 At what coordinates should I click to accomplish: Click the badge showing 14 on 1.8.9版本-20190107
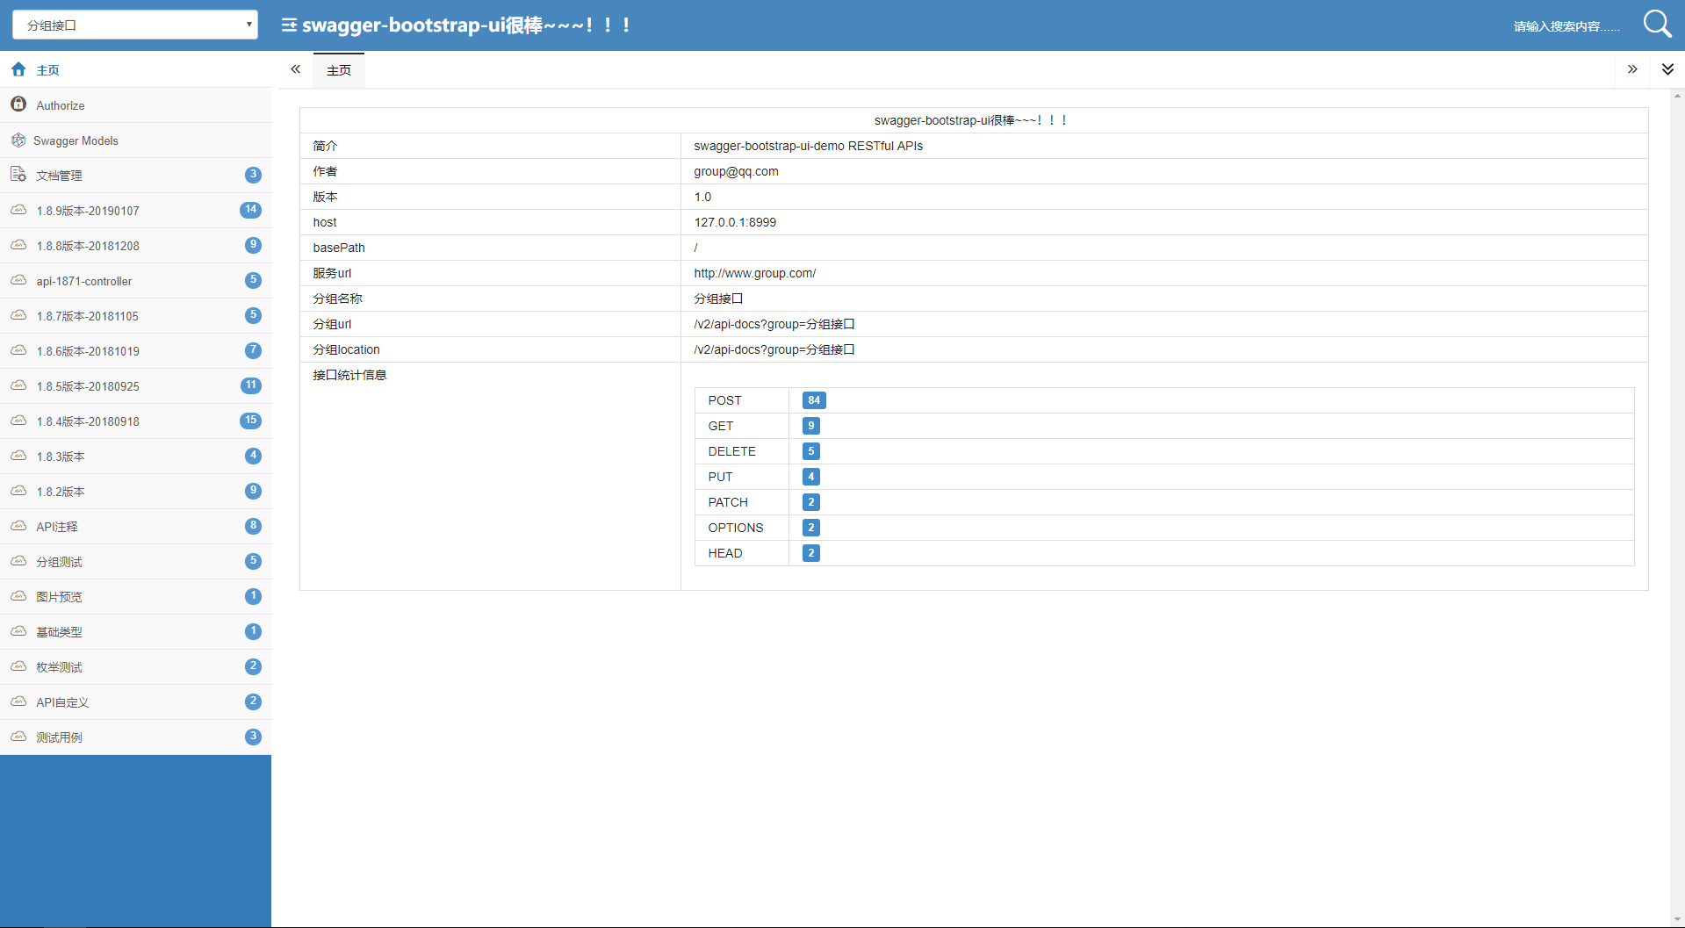pyautogui.click(x=251, y=210)
